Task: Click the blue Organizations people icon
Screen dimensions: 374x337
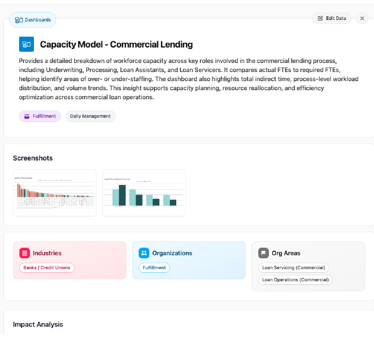Action: pos(144,253)
